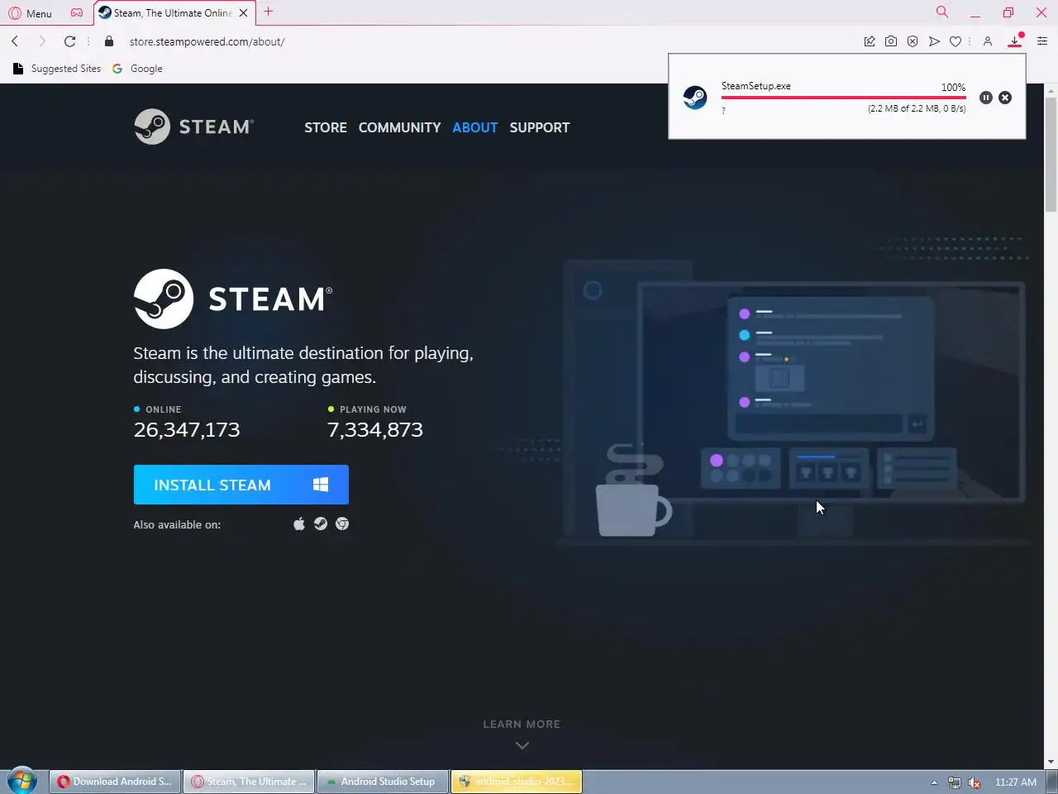Go back with the back arrow
1058x794 pixels.
[15, 41]
